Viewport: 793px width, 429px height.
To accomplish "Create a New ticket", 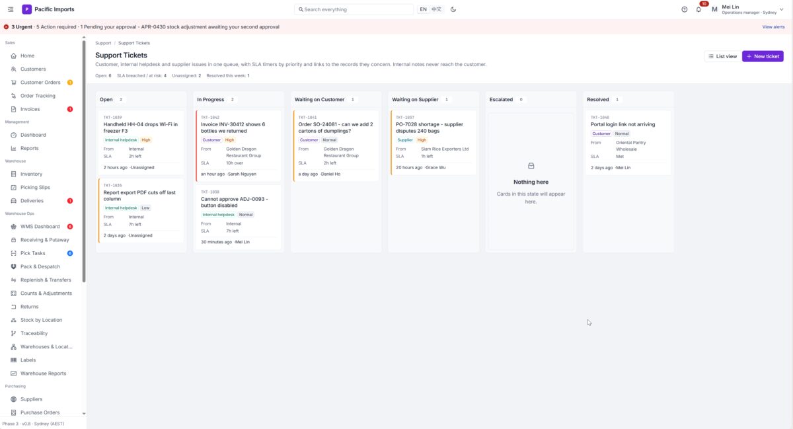I will pyautogui.click(x=763, y=56).
